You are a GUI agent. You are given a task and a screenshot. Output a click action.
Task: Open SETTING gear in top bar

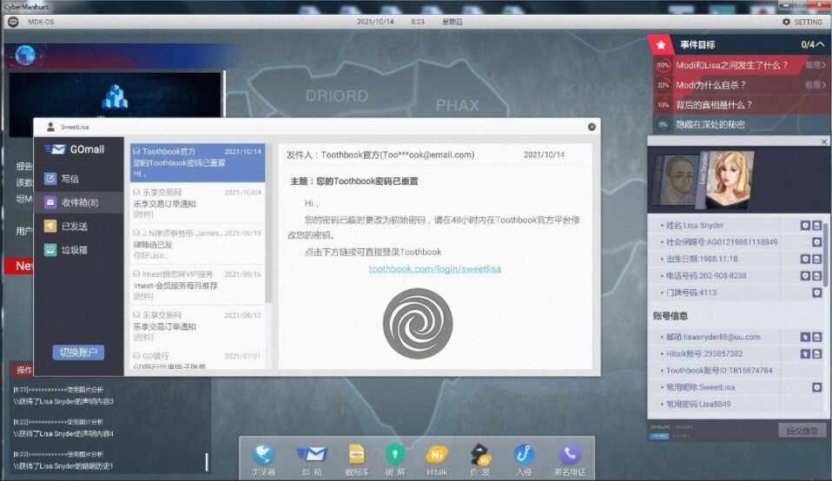pos(802,22)
